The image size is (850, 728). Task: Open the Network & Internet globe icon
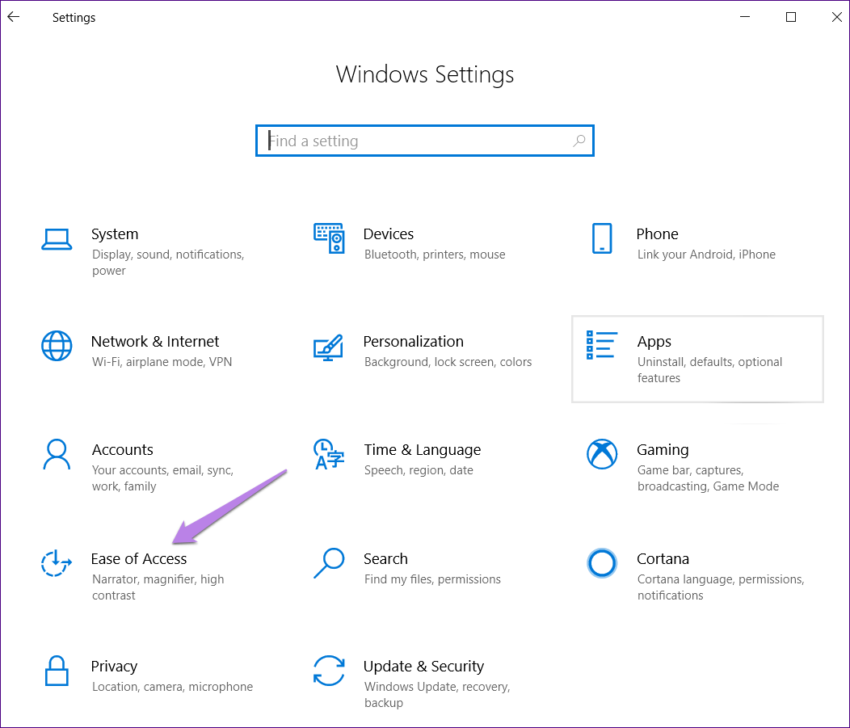coord(57,346)
